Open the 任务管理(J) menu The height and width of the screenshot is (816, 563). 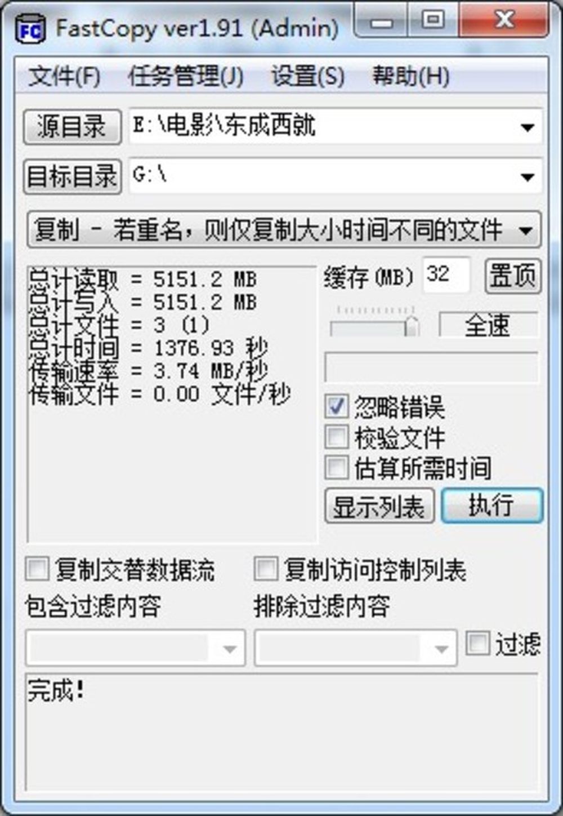pyautogui.click(x=186, y=76)
